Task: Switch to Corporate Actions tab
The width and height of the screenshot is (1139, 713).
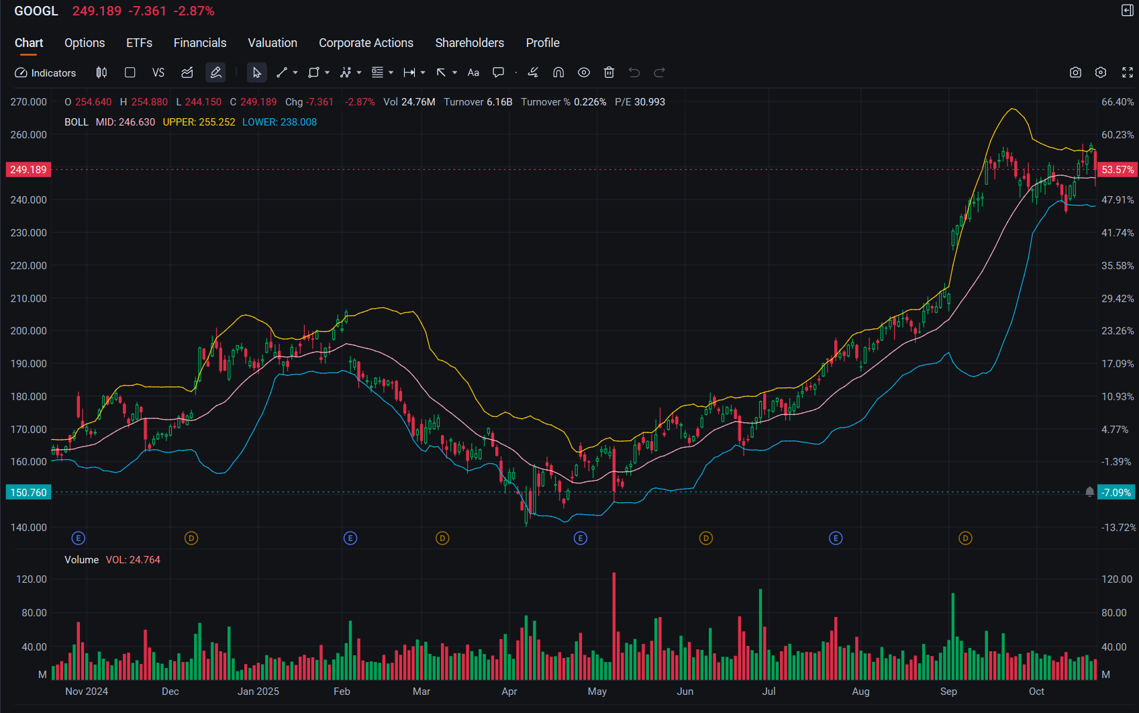Action: (x=366, y=43)
